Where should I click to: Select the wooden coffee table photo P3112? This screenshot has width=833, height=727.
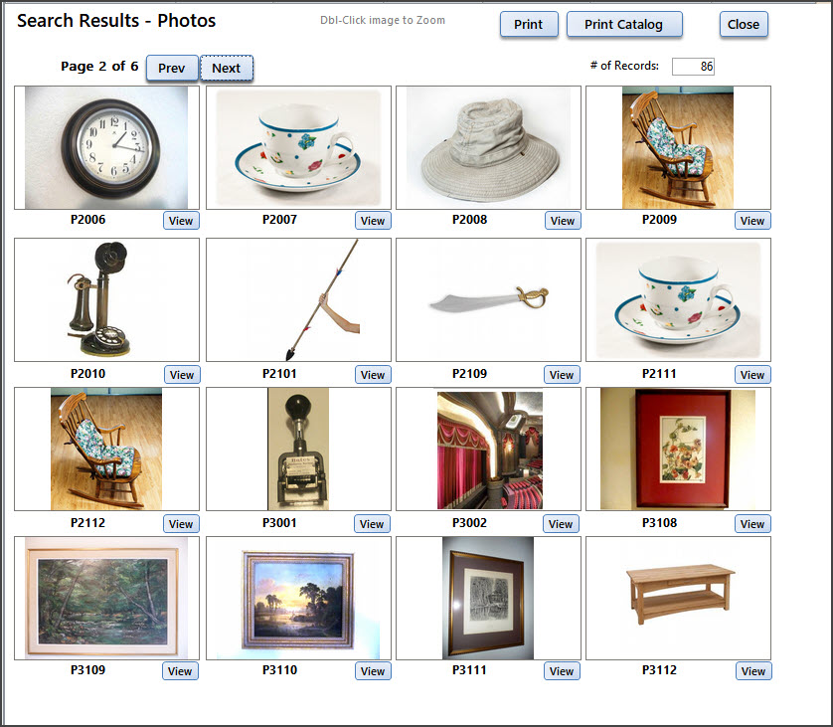coord(678,598)
